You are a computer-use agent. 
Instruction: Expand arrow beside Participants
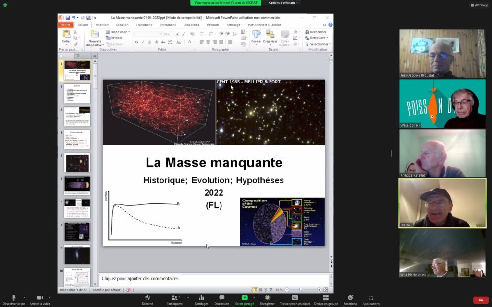[188, 297]
